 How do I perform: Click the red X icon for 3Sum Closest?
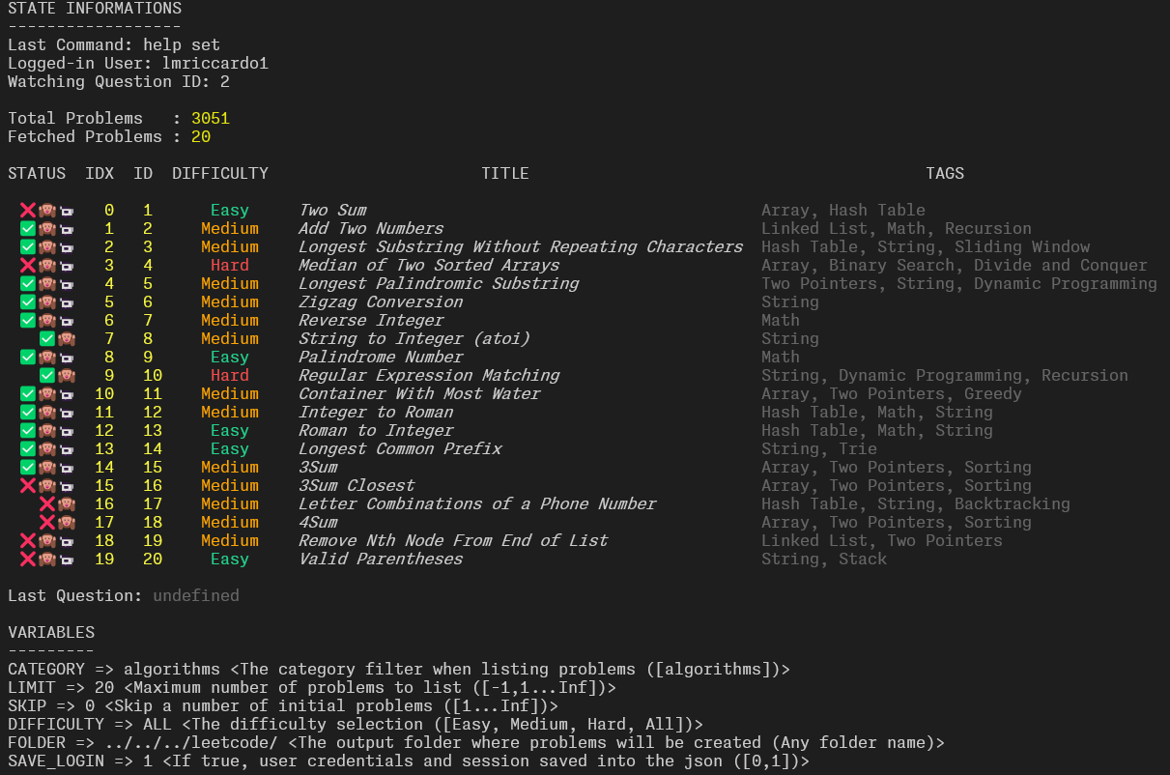[x=27, y=485]
